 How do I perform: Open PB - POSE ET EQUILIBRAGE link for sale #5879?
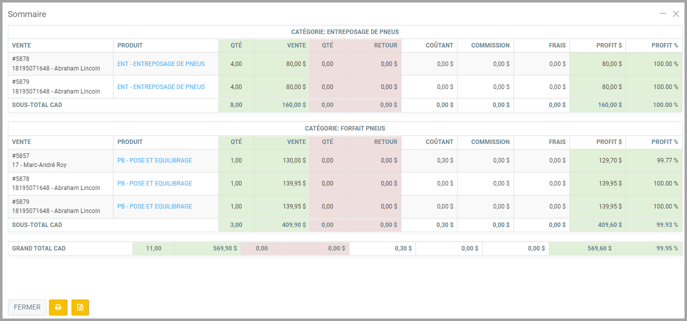click(154, 206)
